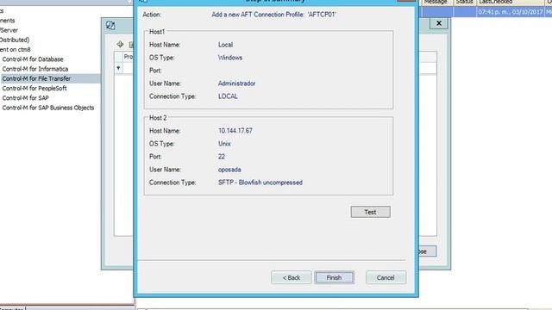Click the Test button
This screenshot has width=552, height=310.
tap(370, 212)
